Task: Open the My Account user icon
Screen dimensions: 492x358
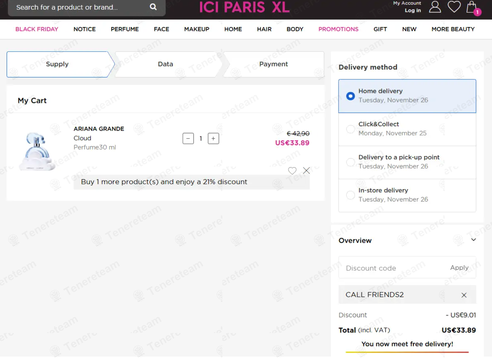Action: pos(435,7)
